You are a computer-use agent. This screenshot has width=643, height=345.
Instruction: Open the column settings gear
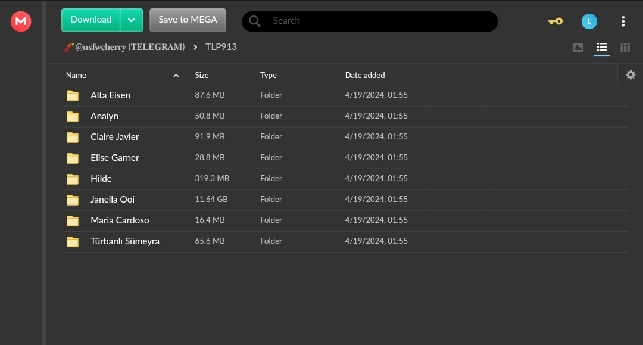(x=630, y=75)
